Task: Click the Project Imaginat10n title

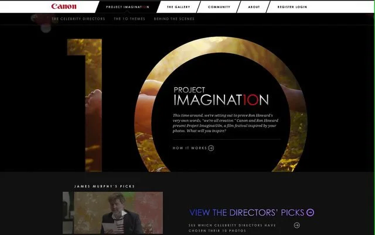Action: [x=221, y=96]
